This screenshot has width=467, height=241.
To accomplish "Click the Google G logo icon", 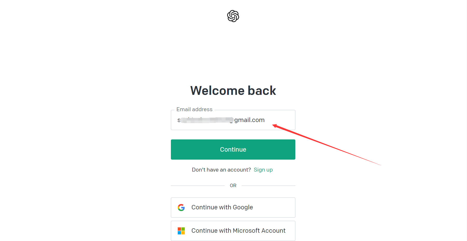I will click(x=181, y=208).
